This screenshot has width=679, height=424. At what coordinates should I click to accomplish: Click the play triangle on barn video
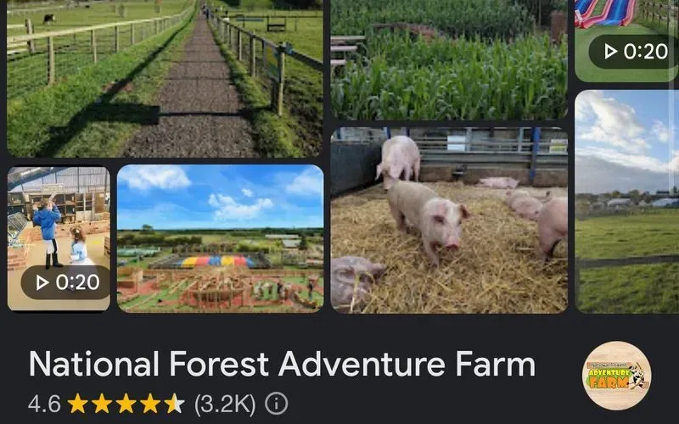(42, 282)
